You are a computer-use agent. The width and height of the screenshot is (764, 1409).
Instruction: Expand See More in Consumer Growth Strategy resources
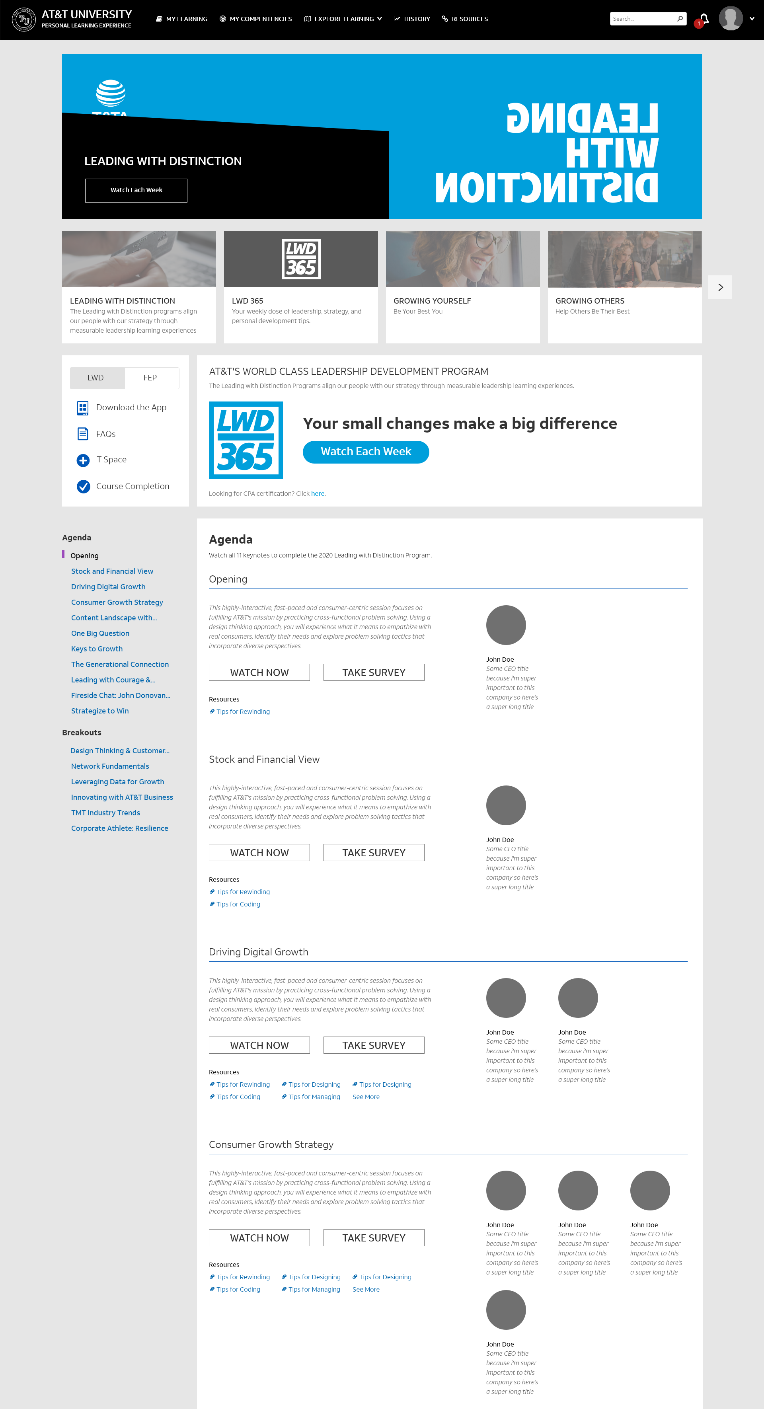coord(366,1289)
